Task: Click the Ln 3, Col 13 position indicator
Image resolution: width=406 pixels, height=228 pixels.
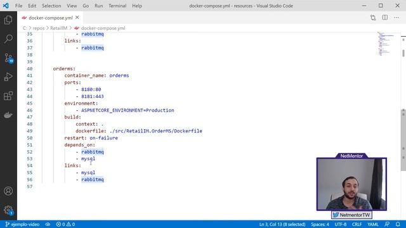Action: point(282,224)
